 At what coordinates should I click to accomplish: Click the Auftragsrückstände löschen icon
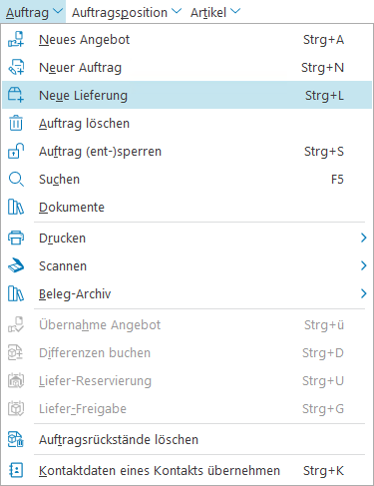[x=16, y=439]
